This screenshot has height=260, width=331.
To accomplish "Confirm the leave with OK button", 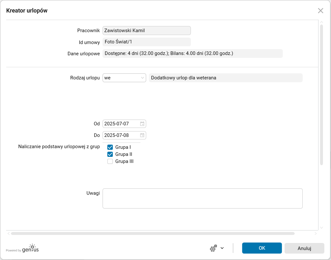I will pos(262,248).
